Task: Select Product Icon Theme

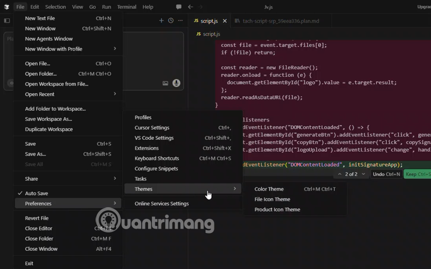Action: point(295,209)
